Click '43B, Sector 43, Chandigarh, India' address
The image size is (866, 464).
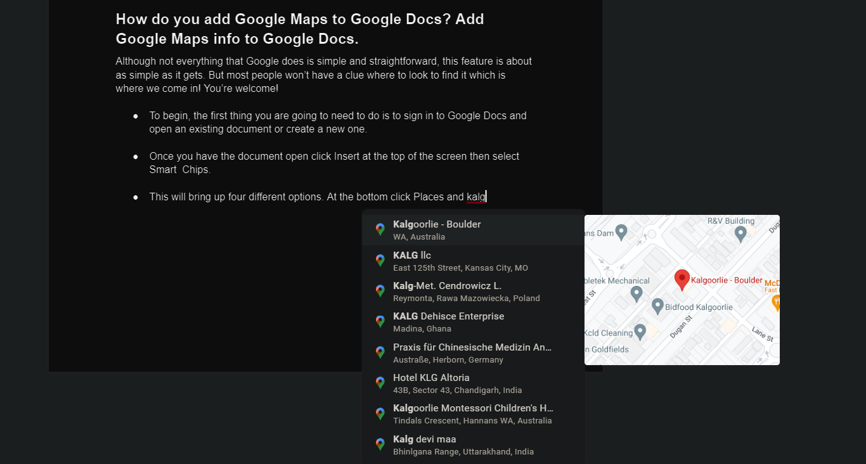pyautogui.click(x=458, y=390)
